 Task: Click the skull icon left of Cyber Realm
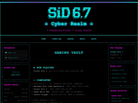click(x=46, y=24)
